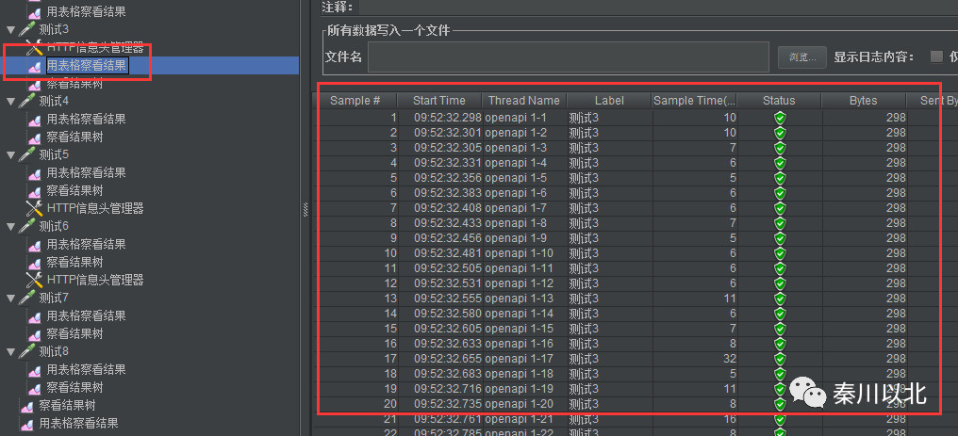Sort by the Status column header
Screen dimensions: 958x436
click(x=780, y=101)
